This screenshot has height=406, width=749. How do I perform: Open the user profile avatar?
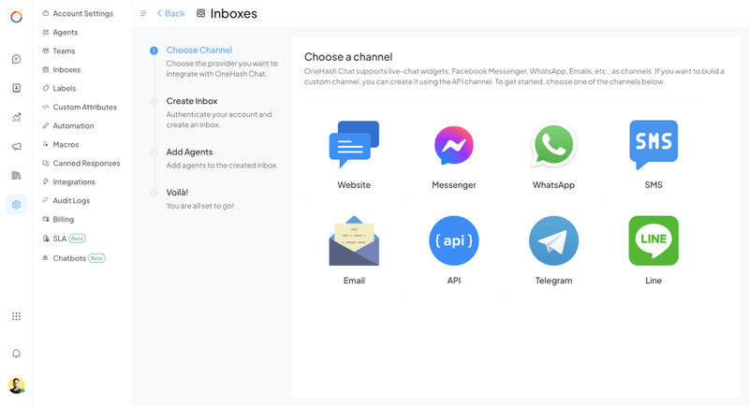pyautogui.click(x=16, y=385)
